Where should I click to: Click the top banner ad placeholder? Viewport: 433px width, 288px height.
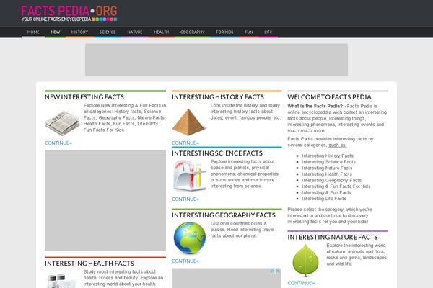[x=216, y=60]
